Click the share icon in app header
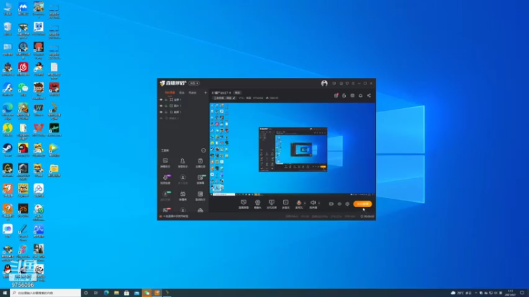 point(369,96)
